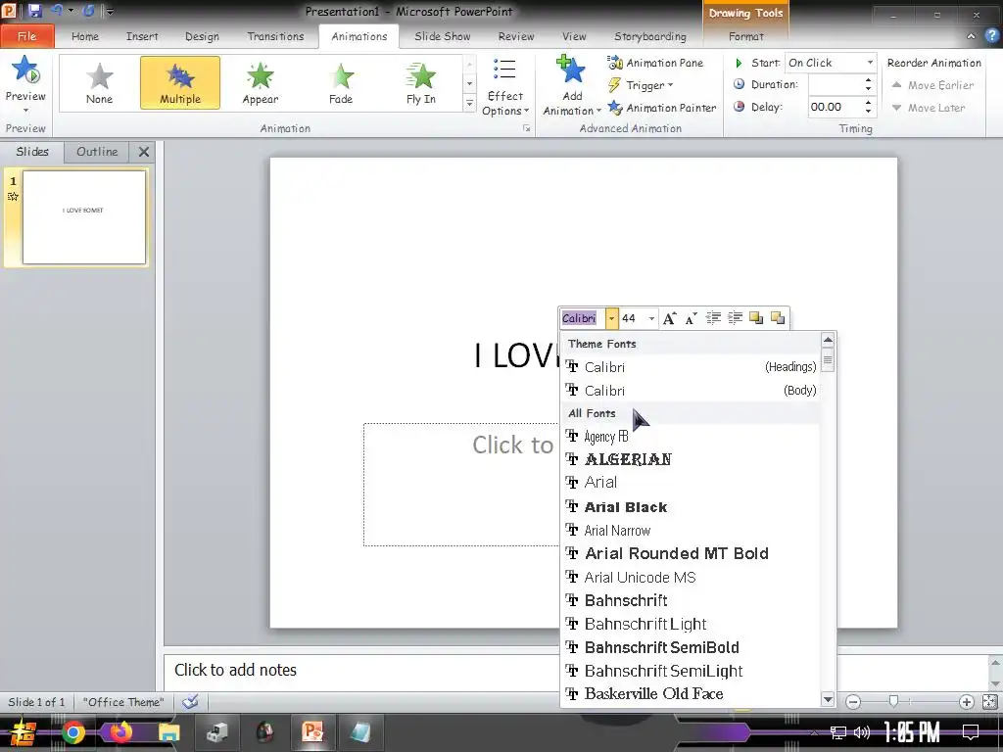Viewport: 1003px width, 752px height.
Task: Expand the animation gallery More arrow
Action: pyautogui.click(x=469, y=103)
